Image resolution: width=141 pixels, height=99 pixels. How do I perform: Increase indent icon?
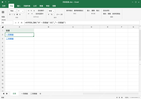coord(32,14)
